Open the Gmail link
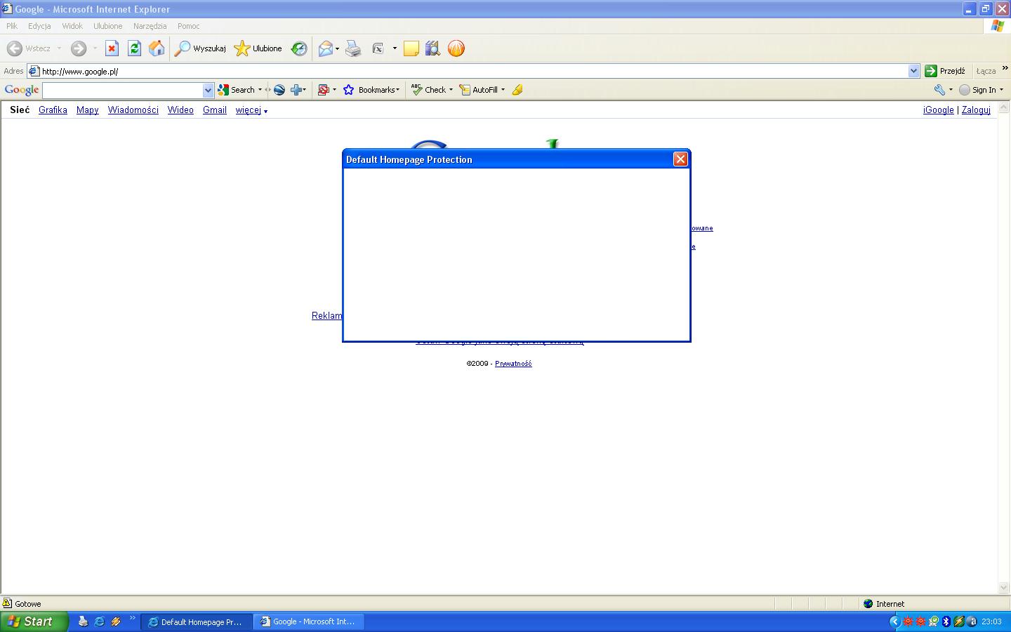Image resolution: width=1011 pixels, height=632 pixels. pos(214,110)
